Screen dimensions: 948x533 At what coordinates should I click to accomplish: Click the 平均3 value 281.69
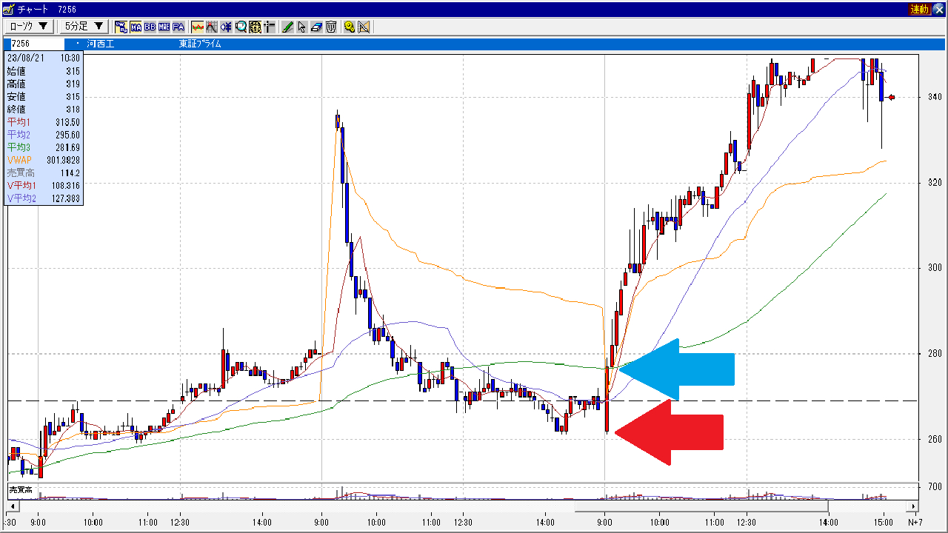(x=67, y=147)
